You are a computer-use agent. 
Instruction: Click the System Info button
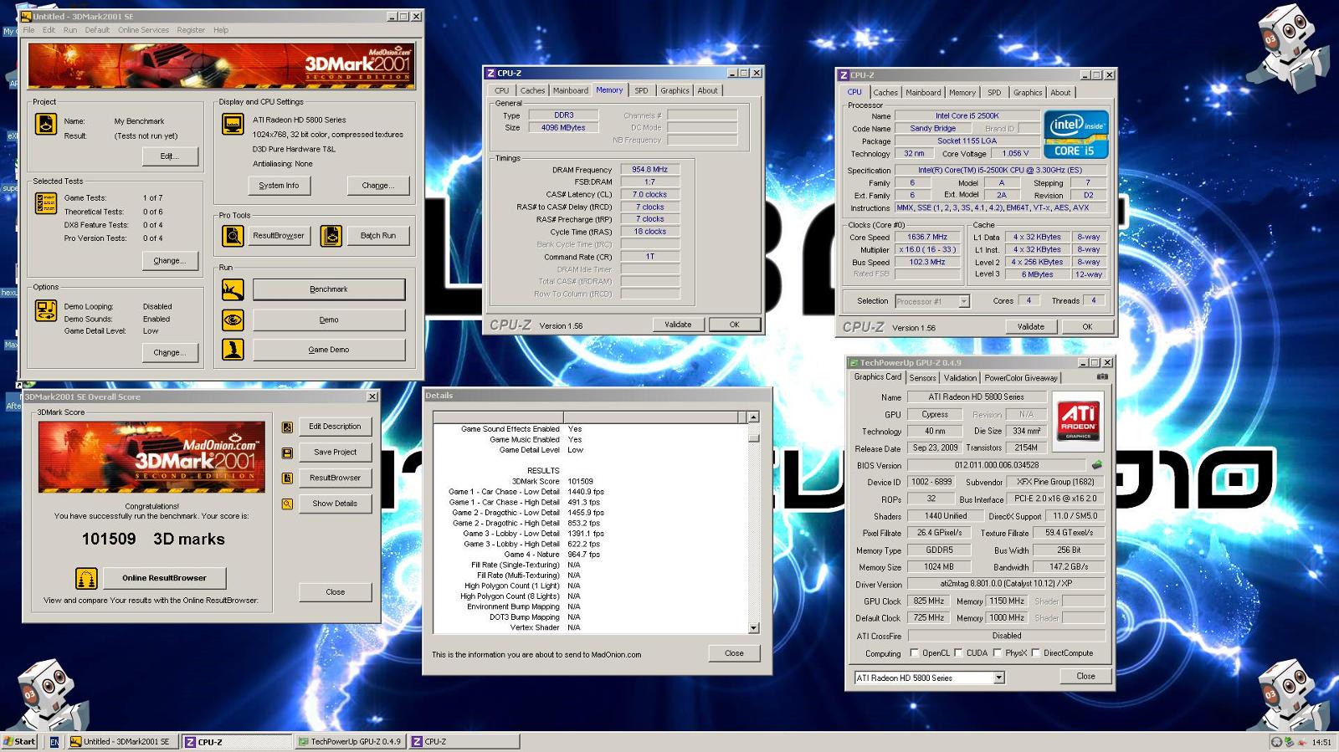click(279, 186)
